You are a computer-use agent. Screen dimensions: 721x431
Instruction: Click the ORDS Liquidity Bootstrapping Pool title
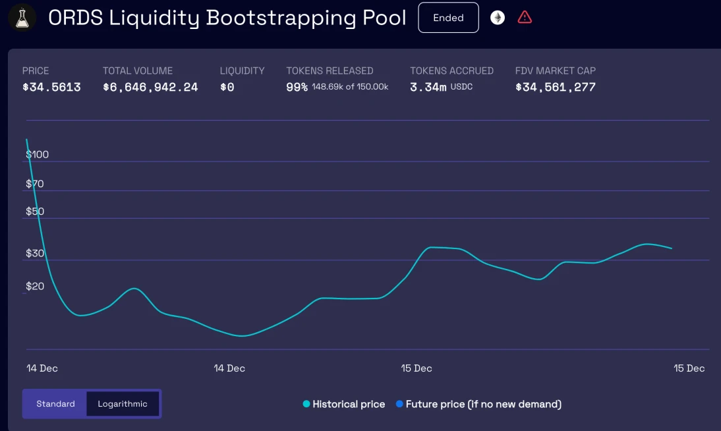(227, 18)
